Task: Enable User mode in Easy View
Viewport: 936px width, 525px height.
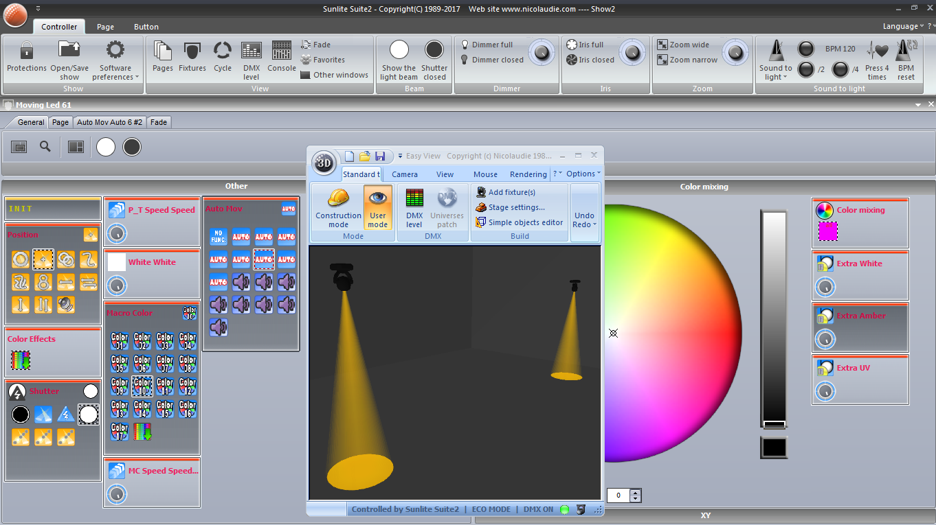Action: (x=378, y=208)
